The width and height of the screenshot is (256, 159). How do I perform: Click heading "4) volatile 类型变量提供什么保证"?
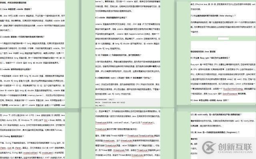tap(111, 18)
